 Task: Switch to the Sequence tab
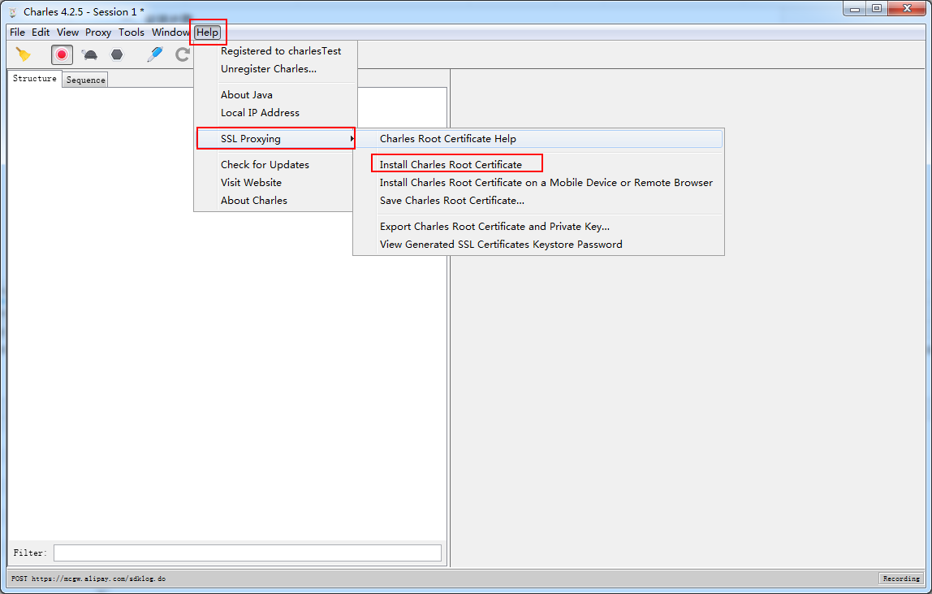(85, 80)
